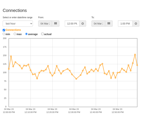Click the orange Connections legend label
This screenshot has height=114, width=142.
[x=13, y=30]
